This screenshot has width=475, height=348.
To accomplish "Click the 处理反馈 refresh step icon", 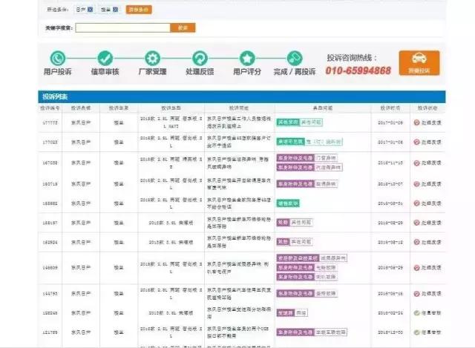I will coord(200,58).
